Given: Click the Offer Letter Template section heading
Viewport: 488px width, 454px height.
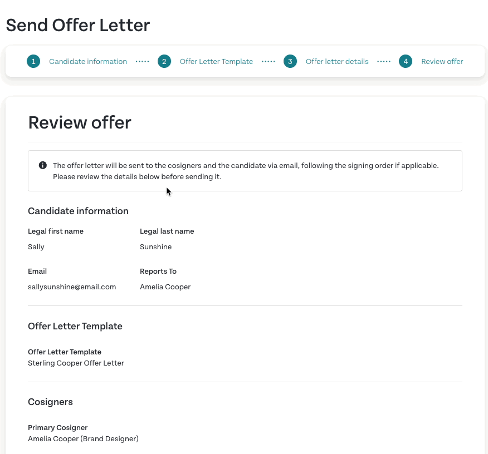Looking at the screenshot, I should pos(75,326).
